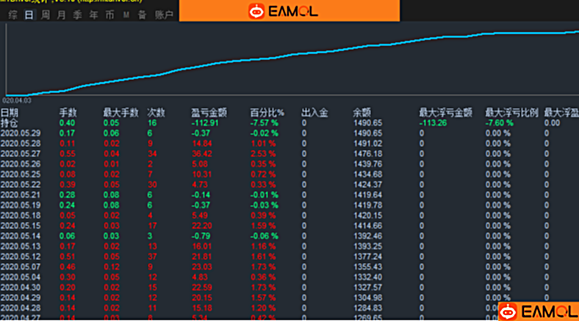Sort by the 日期 column header
Screen dimensions: 579x321
10,112
